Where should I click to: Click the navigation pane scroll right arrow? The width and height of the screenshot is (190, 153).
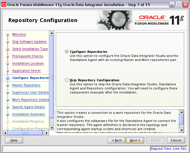[x=47, y=133]
